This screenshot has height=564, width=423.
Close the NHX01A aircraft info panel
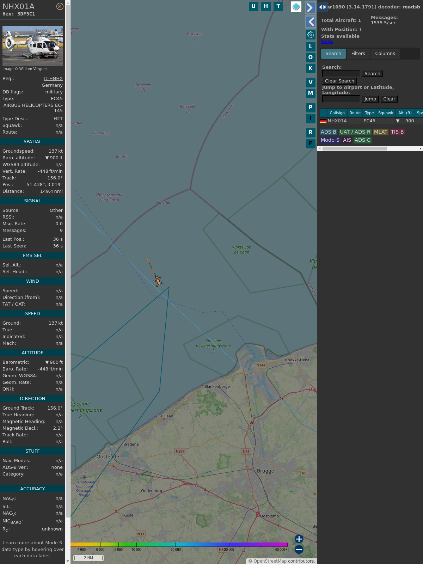[60, 6]
